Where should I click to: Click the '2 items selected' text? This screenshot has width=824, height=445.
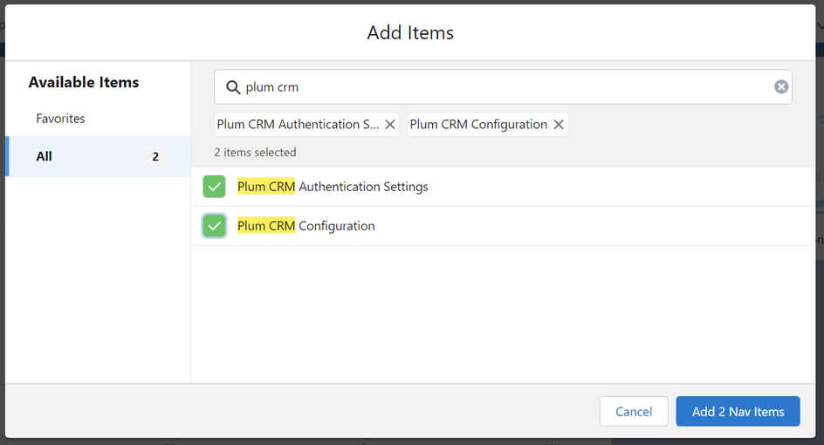[x=255, y=152]
